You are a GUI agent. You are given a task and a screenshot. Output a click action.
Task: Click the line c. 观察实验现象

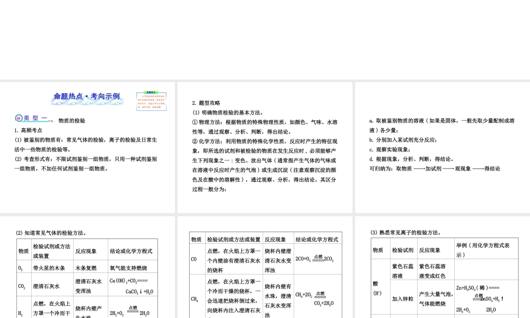[x=390, y=149]
